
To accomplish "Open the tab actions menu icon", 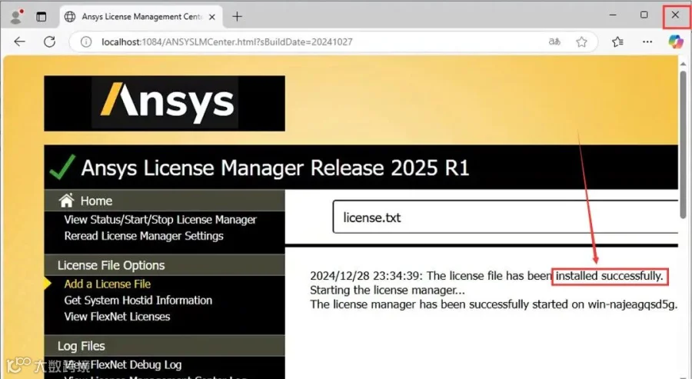I will pos(42,17).
